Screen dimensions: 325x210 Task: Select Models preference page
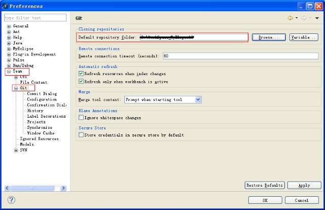pos(27,144)
